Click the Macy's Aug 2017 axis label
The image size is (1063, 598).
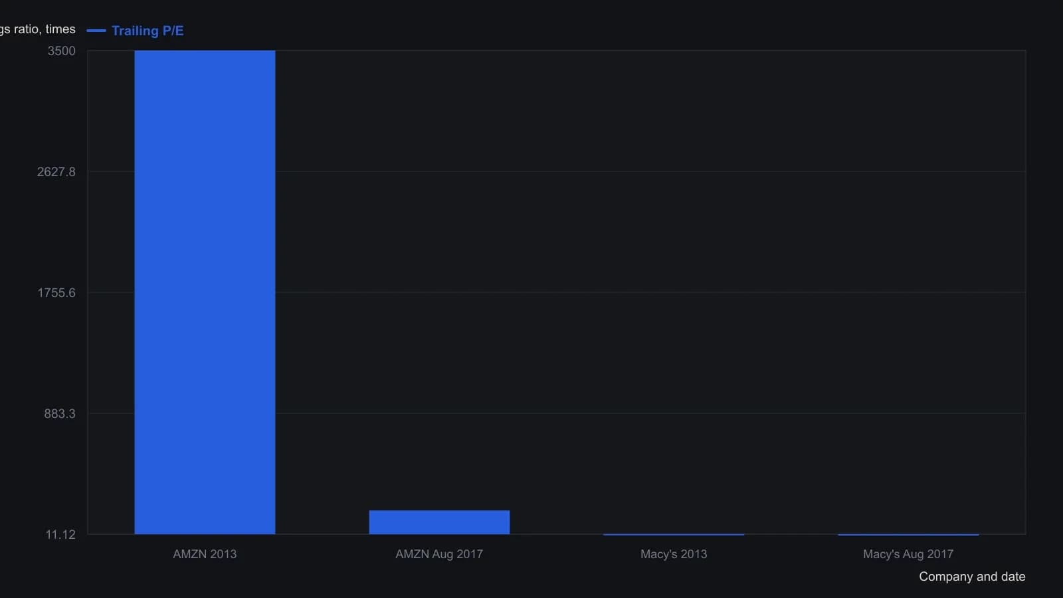click(908, 554)
